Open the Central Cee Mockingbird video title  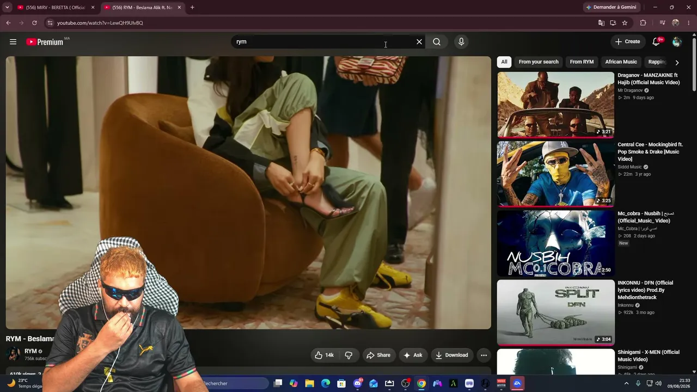tap(650, 152)
